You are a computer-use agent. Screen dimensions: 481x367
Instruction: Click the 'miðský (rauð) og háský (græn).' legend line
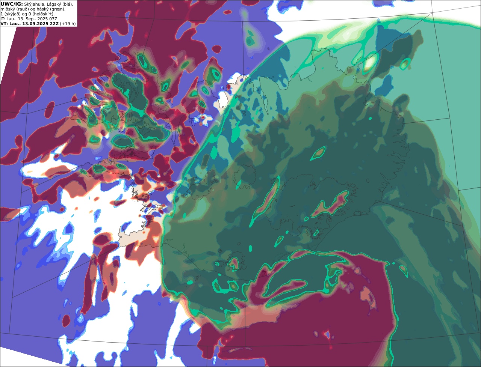click(x=33, y=9)
